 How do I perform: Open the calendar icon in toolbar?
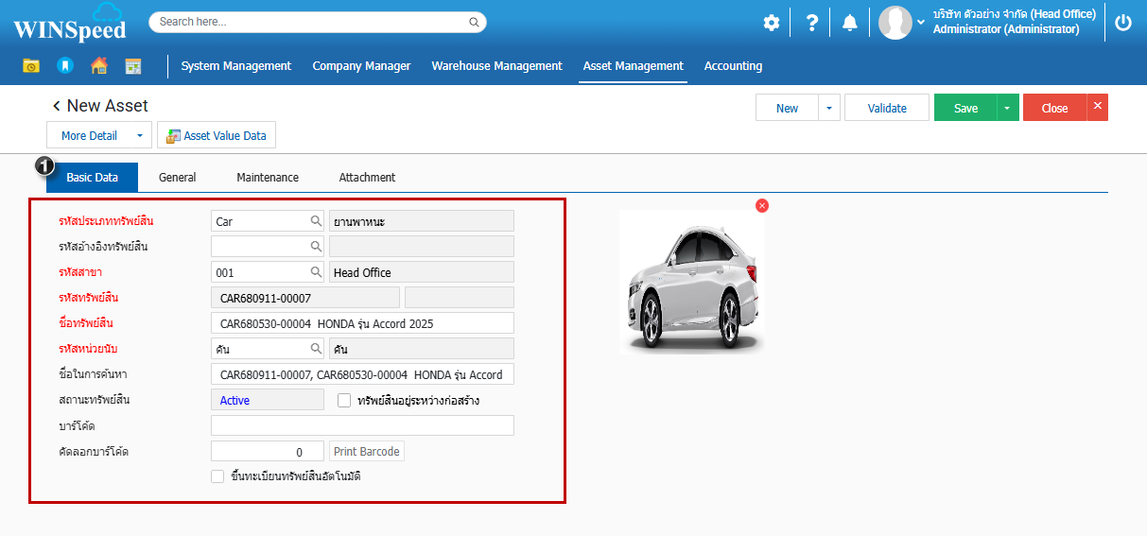point(133,66)
